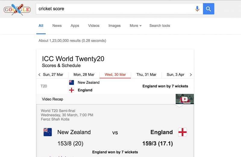Image resolution: width=241 pixels, height=157 pixels.
Task: Open Search tools options
Action: (160, 26)
